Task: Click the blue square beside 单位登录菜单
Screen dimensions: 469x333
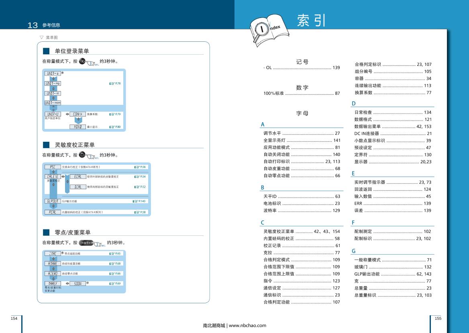Action: (46, 51)
